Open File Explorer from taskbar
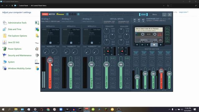Screen dimensions: 199x112 16,109
